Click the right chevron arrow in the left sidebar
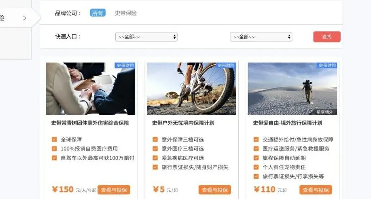 [25, 18]
